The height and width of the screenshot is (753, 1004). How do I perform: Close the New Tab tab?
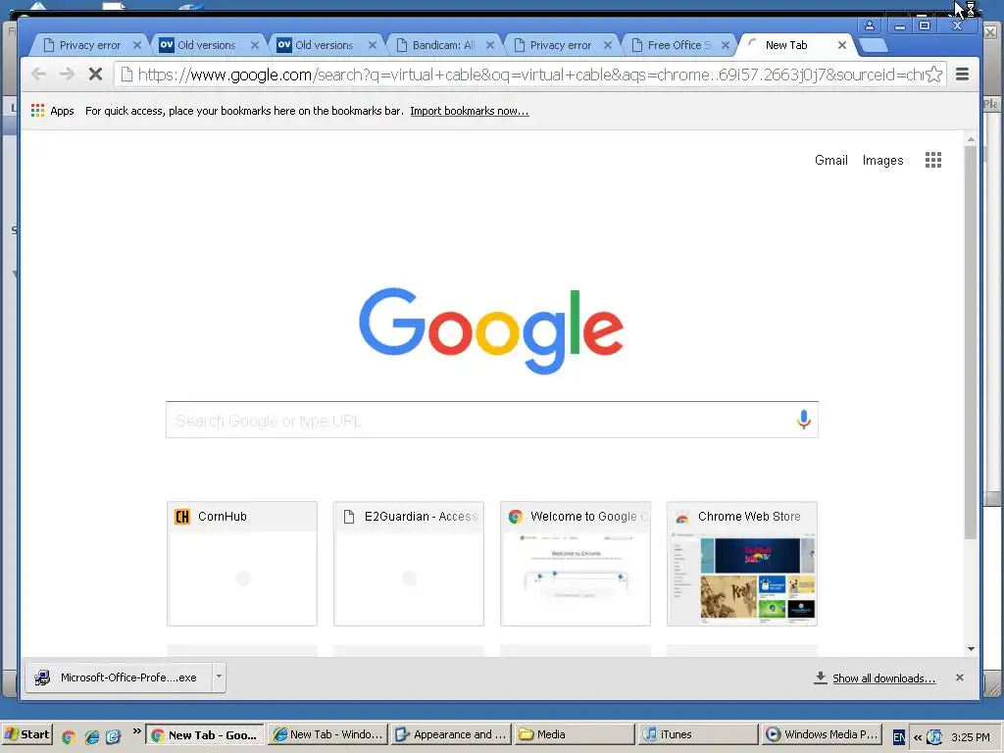842,45
